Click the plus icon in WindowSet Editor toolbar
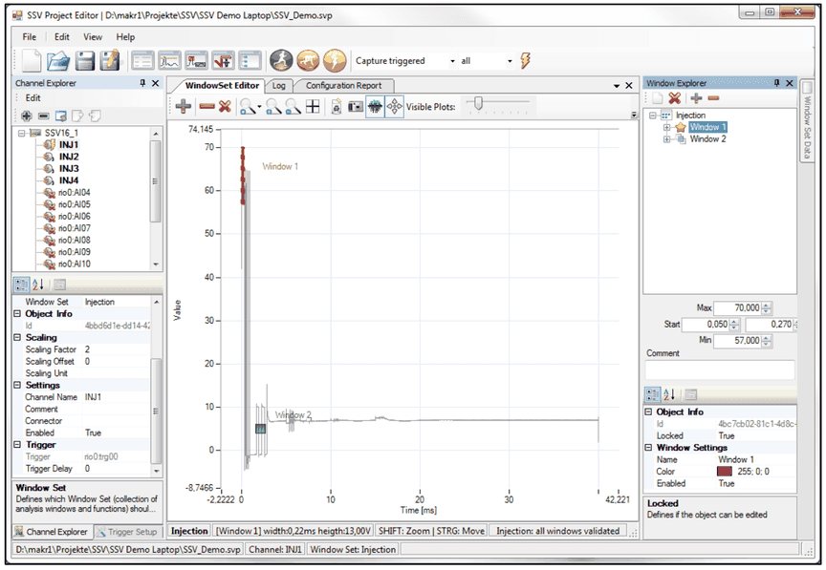826x570 pixels. (x=184, y=106)
